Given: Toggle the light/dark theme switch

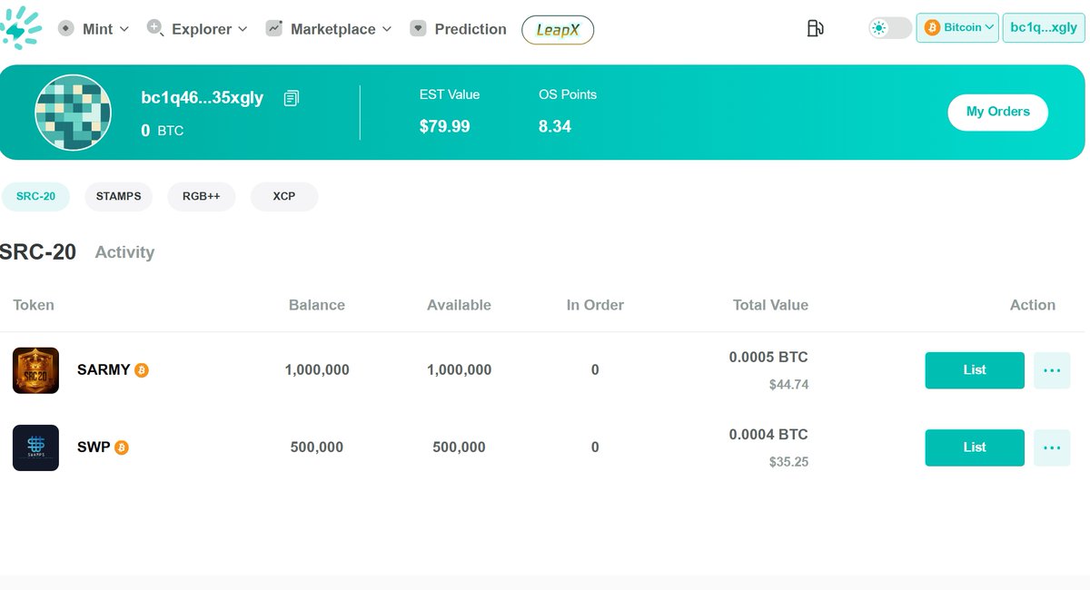Looking at the screenshot, I should pyautogui.click(x=890, y=28).
